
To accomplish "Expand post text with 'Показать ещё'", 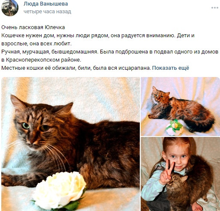I will tap(171, 68).
